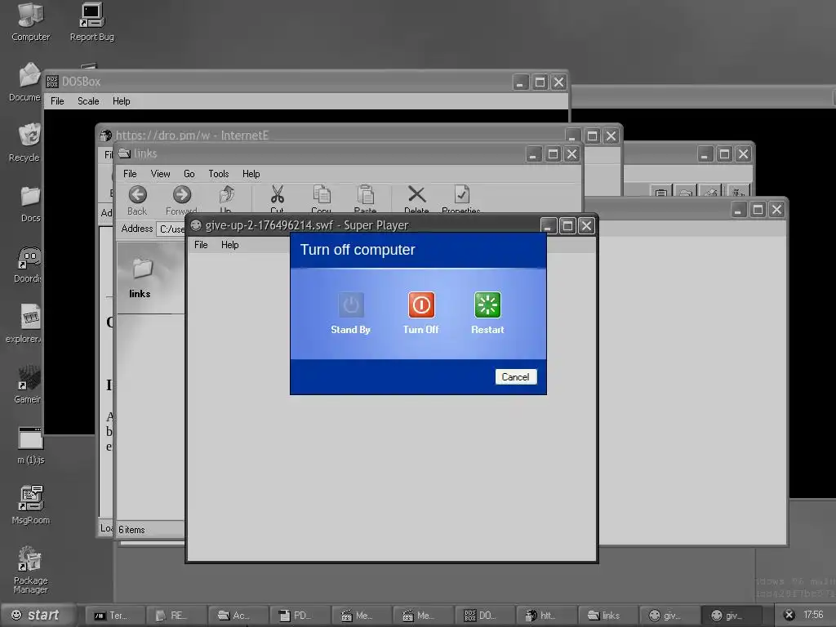Open Help menu in Super Player
The height and width of the screenshot is (627, 836).
229,245
